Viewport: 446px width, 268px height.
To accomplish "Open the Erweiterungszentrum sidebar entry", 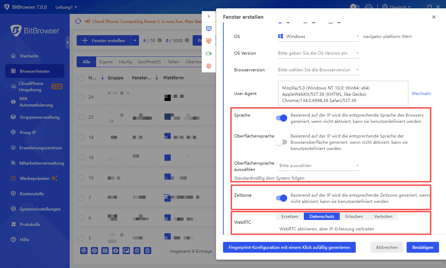I will click(x=40, y=148).
